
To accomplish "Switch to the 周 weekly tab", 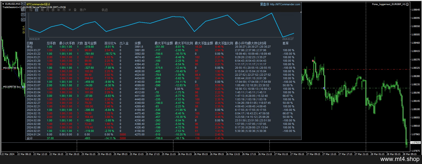I will click(42, 10).
